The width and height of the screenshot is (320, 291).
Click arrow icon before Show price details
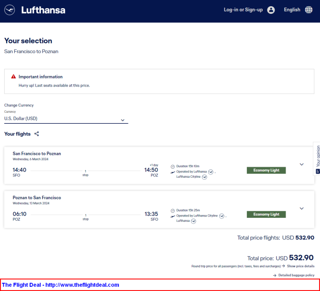coord(283,266)
